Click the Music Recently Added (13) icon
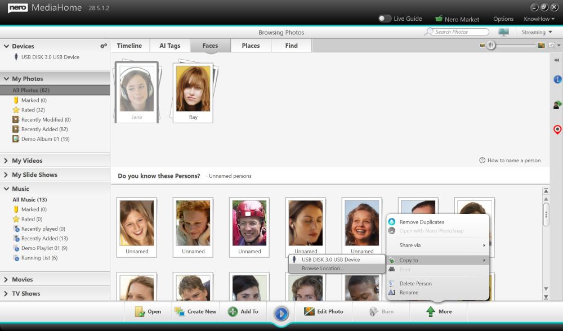This screenshot has width=563, height=331. click(x=16, y=238)
